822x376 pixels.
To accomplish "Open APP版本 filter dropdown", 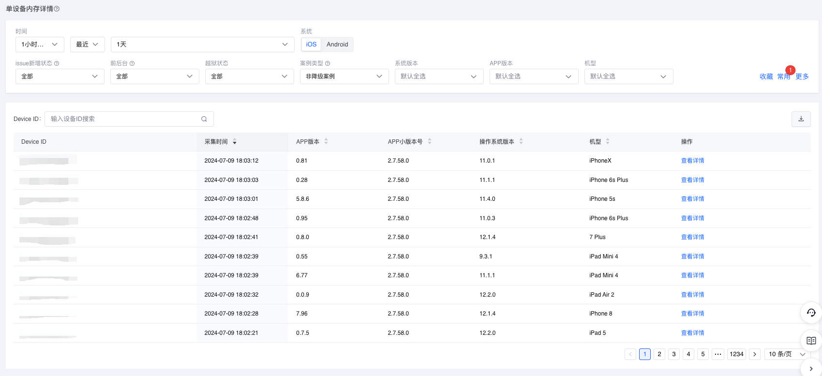I will pos(534,76).
